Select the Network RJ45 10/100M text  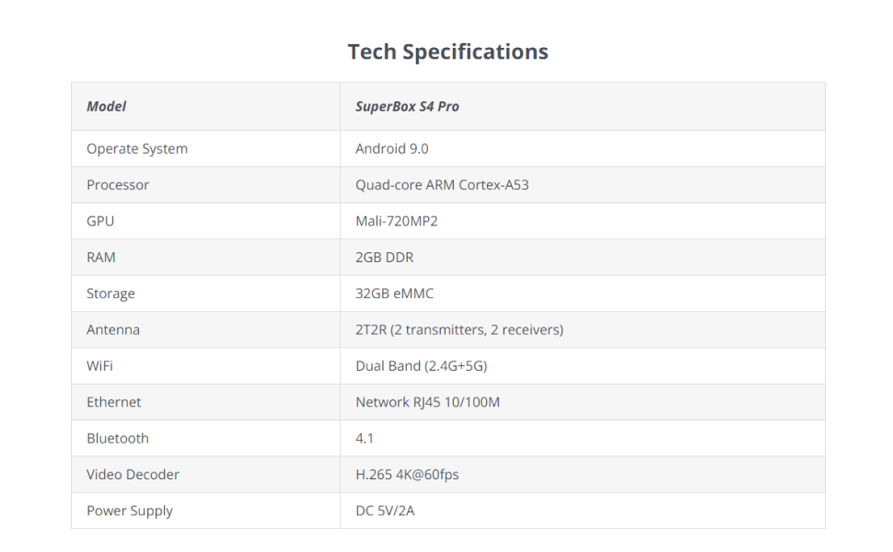427,402
